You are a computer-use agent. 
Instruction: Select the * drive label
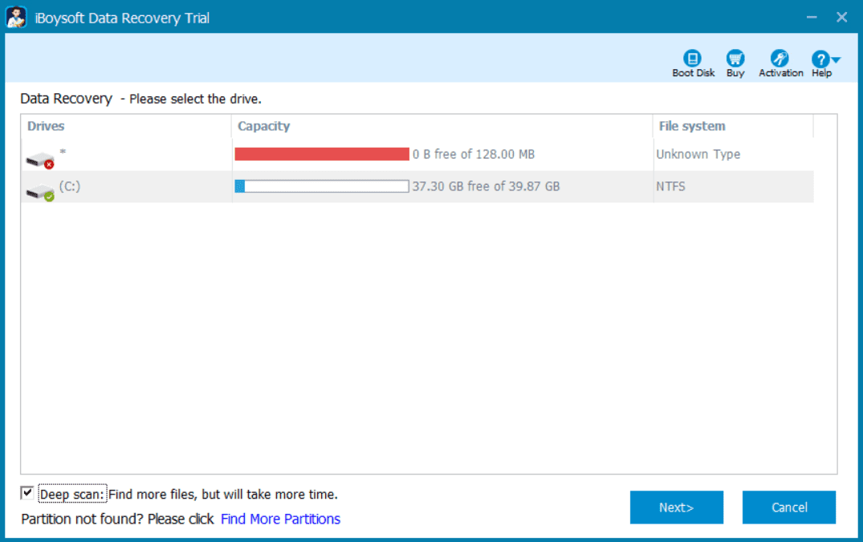[x=63, y=152]
